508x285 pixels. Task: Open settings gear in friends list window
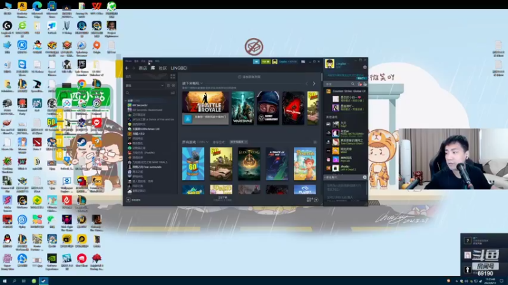tap(364, 67)
